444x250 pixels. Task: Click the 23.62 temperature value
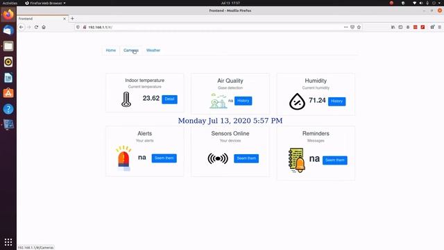(151, 99)
